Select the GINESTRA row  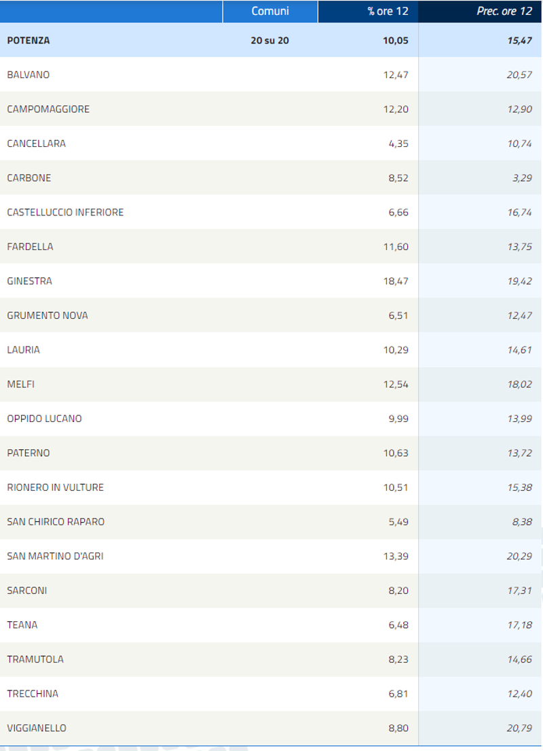click(x=271, y=281)
